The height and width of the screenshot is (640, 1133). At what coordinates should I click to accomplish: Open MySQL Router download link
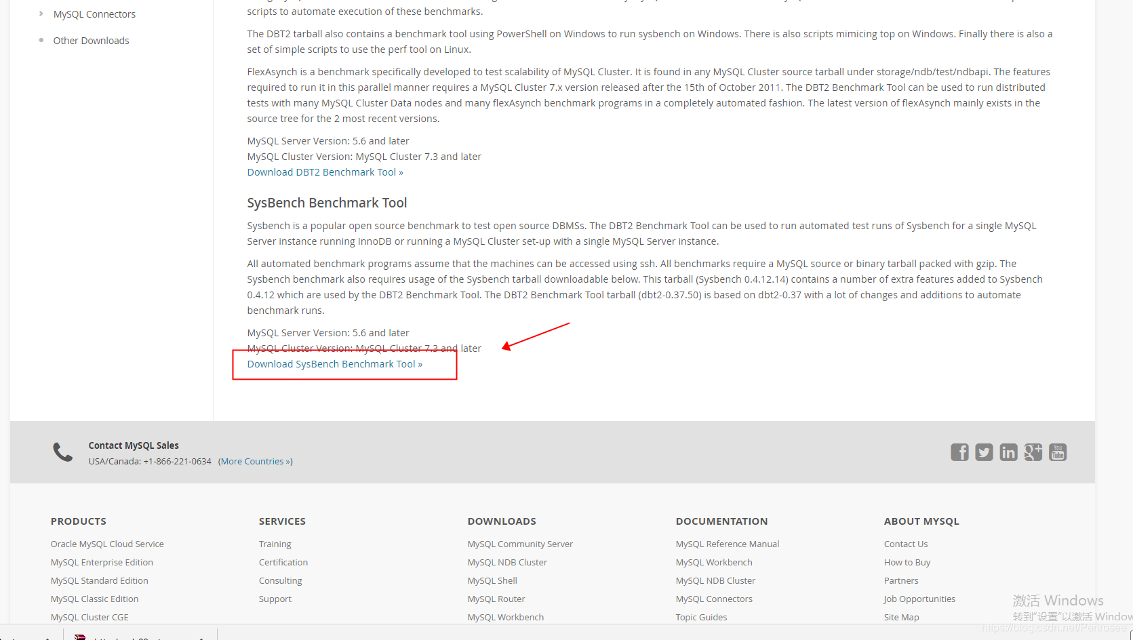[496, 599]
